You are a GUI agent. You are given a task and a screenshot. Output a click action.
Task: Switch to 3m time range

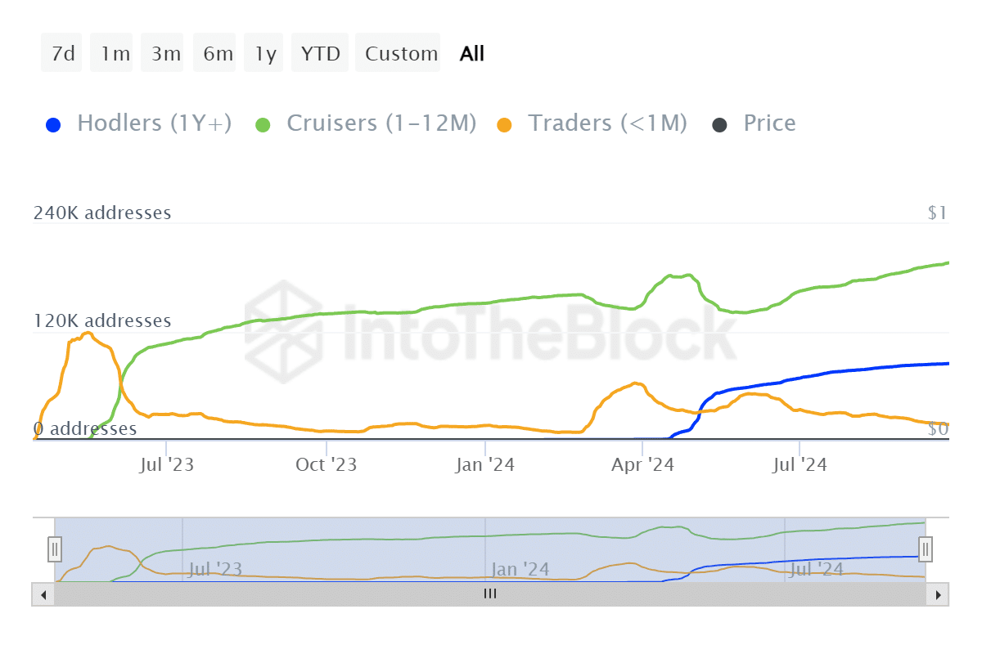coord(165,54)
